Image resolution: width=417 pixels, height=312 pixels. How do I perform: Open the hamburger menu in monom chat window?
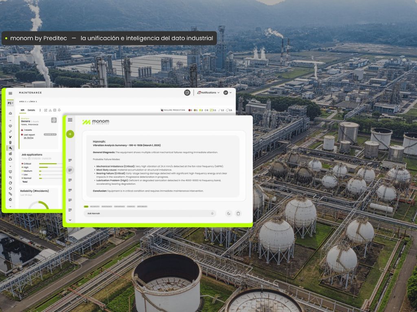point(70,120)
